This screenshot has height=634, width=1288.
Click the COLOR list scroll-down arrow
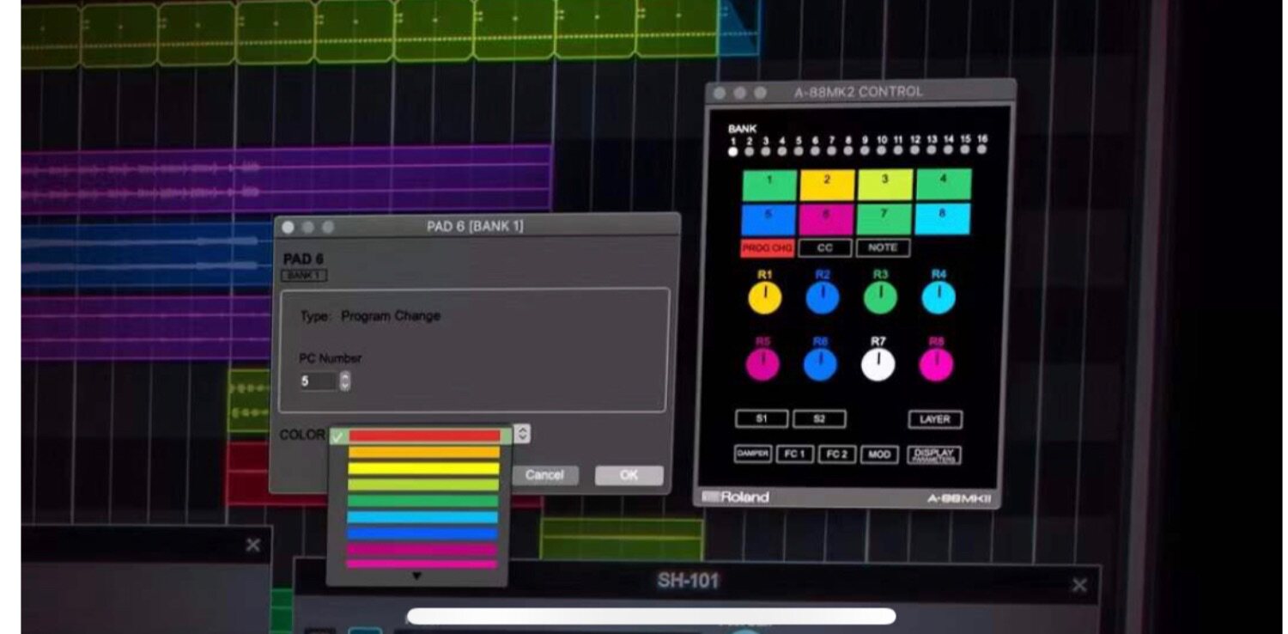(417, 576)
